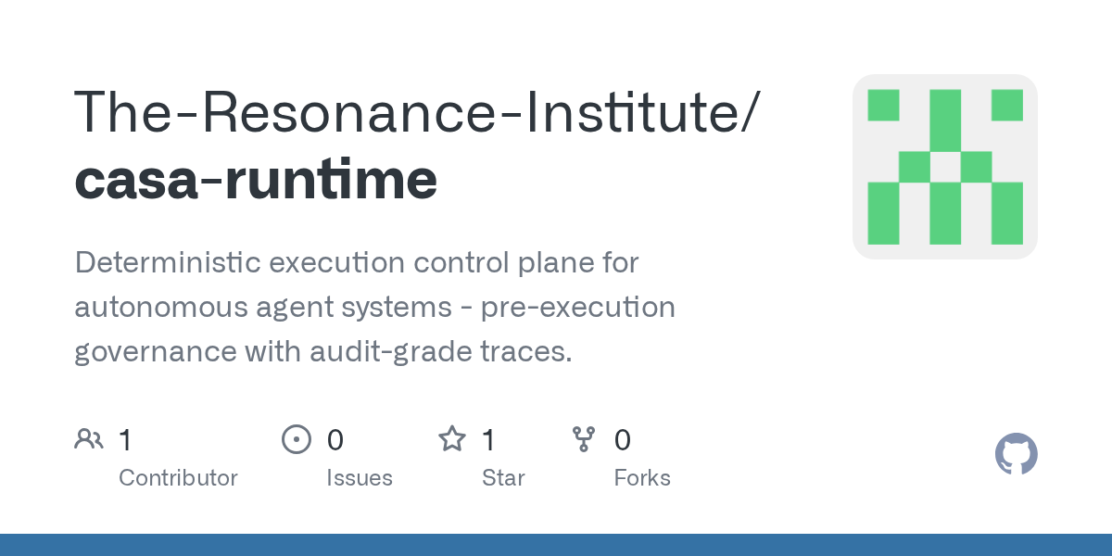Click the number 1 above Star
This screenshot has height=556, width=1112.
489,439
